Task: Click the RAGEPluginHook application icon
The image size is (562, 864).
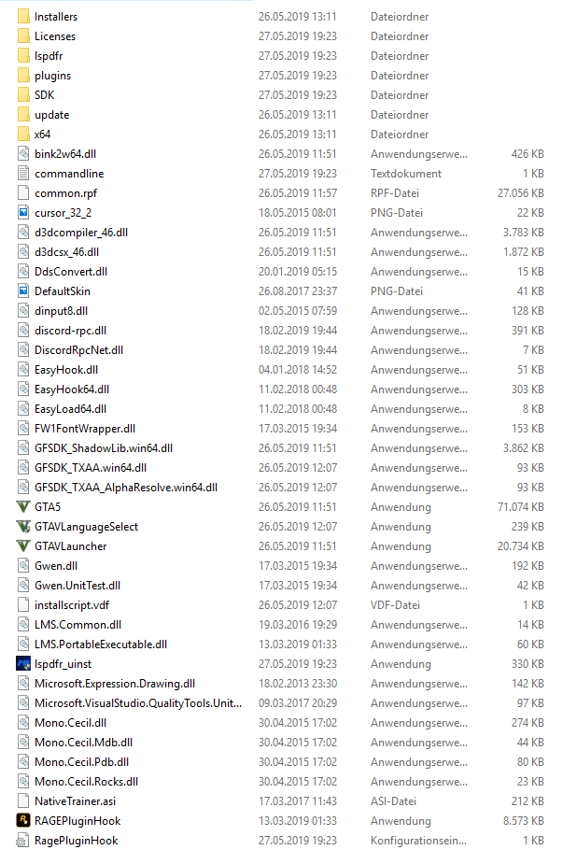Action: pyautogui.click(x=23, y=821)
